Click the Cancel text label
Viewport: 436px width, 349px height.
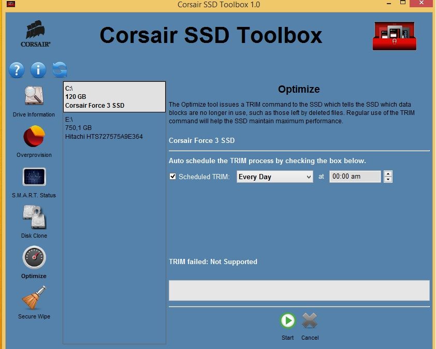point(310,338)
